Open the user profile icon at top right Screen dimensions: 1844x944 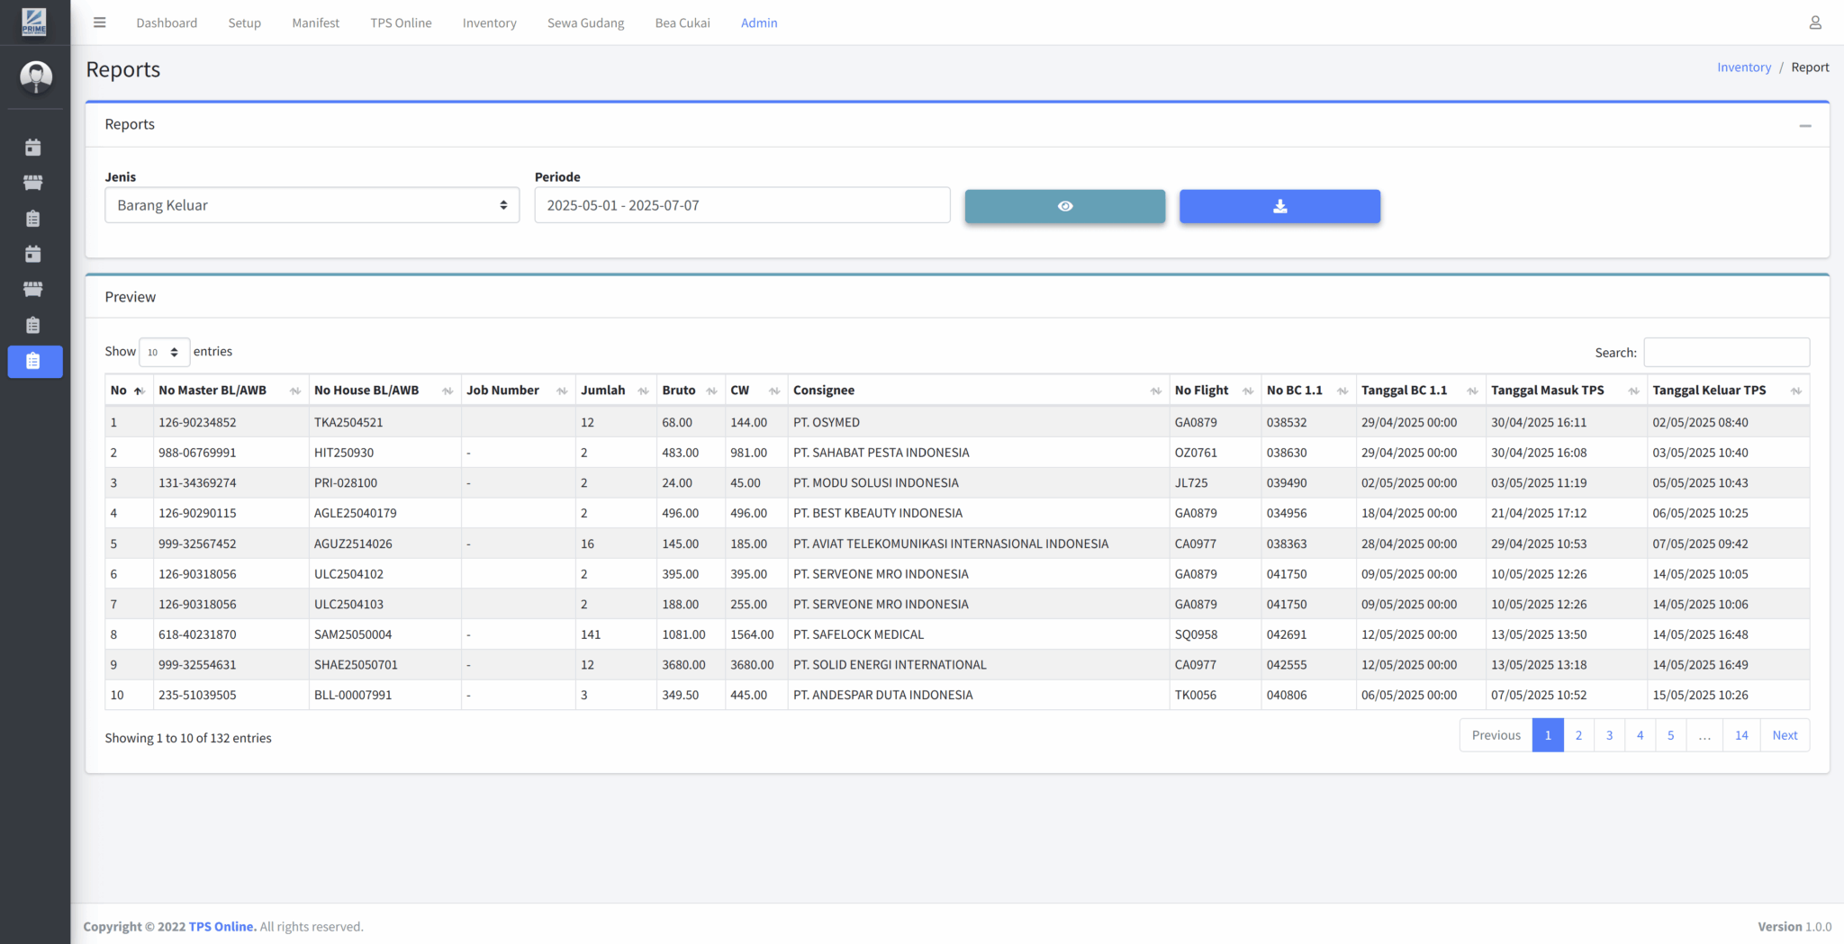click(x=1815, y=22)
